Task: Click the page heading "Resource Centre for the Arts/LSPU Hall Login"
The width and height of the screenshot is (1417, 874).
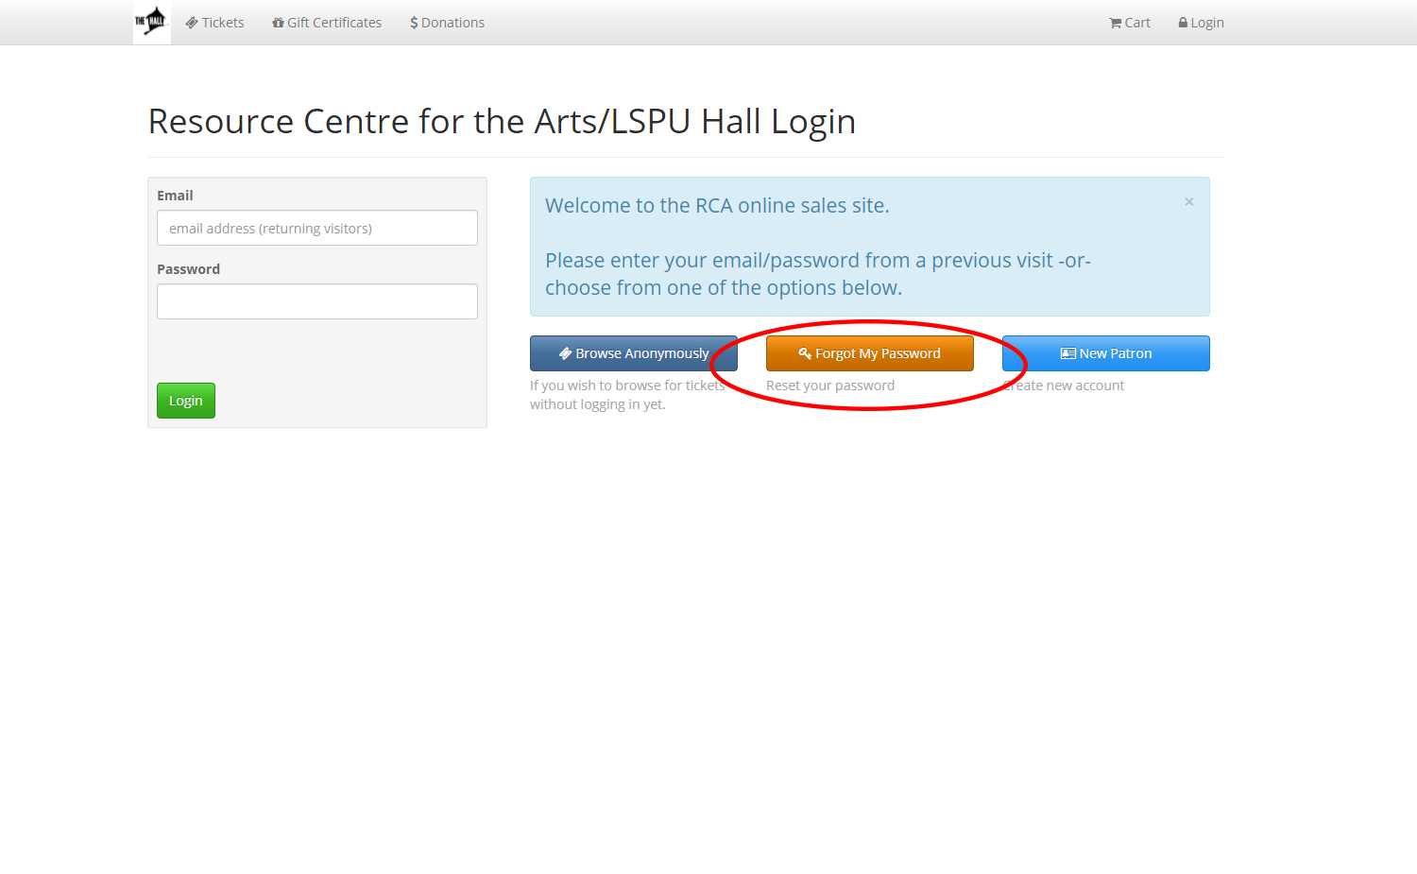Action: click(502, 121)
